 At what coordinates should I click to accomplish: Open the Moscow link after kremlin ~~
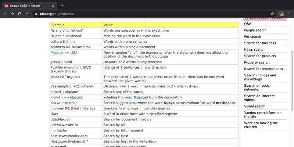[x=76, y=97]
